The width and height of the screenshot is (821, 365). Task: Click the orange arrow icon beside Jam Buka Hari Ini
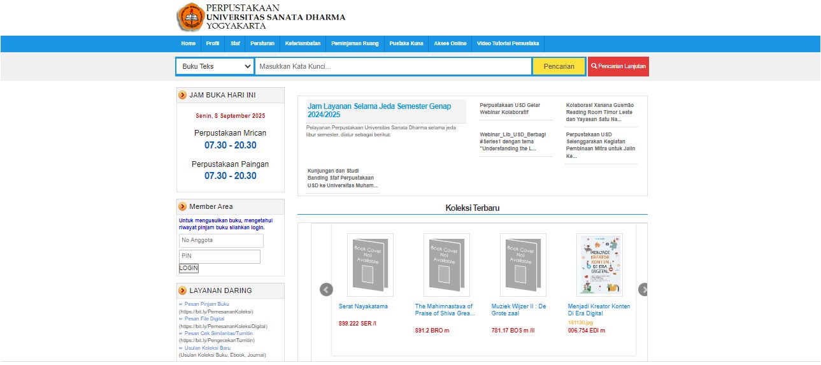tap(183, 95)
